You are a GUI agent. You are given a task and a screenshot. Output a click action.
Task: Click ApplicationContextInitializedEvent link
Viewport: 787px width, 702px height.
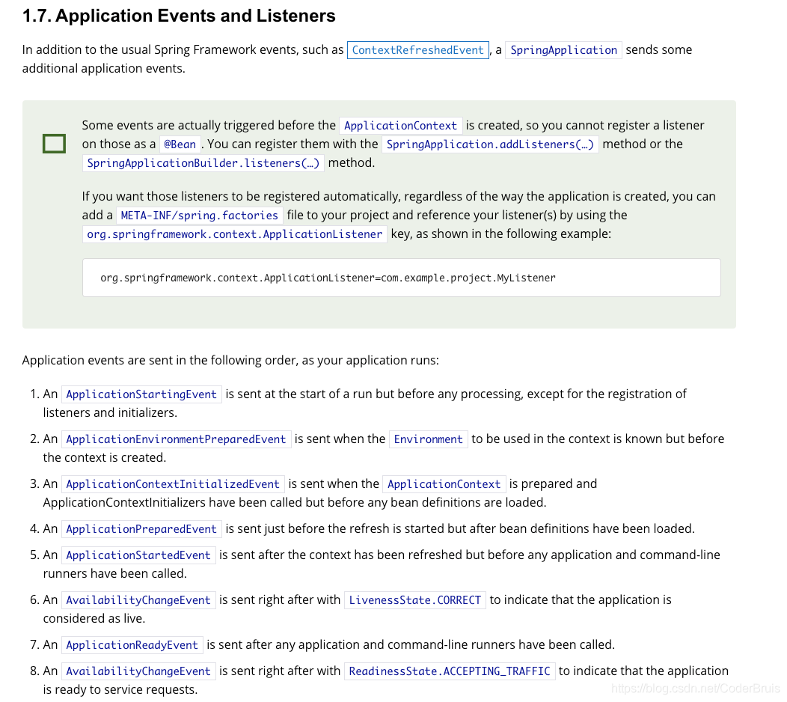coord(173,484)
